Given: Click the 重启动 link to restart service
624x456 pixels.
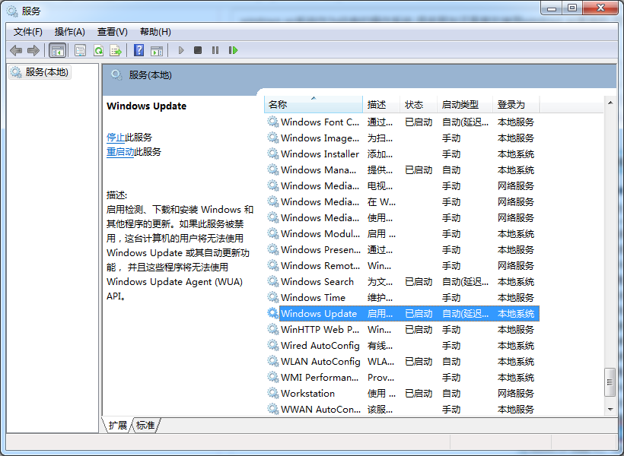Looking at the screenshot, I should pos(120,151).
